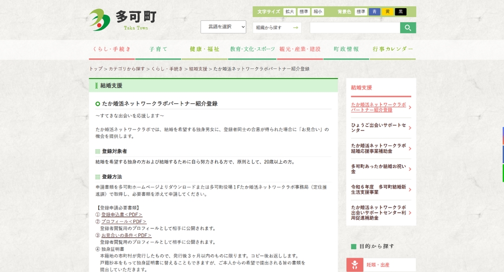Open the 子育て menu
Viewport: 504px width, 272px height.
pyautogui.click(x=158, y=50)
